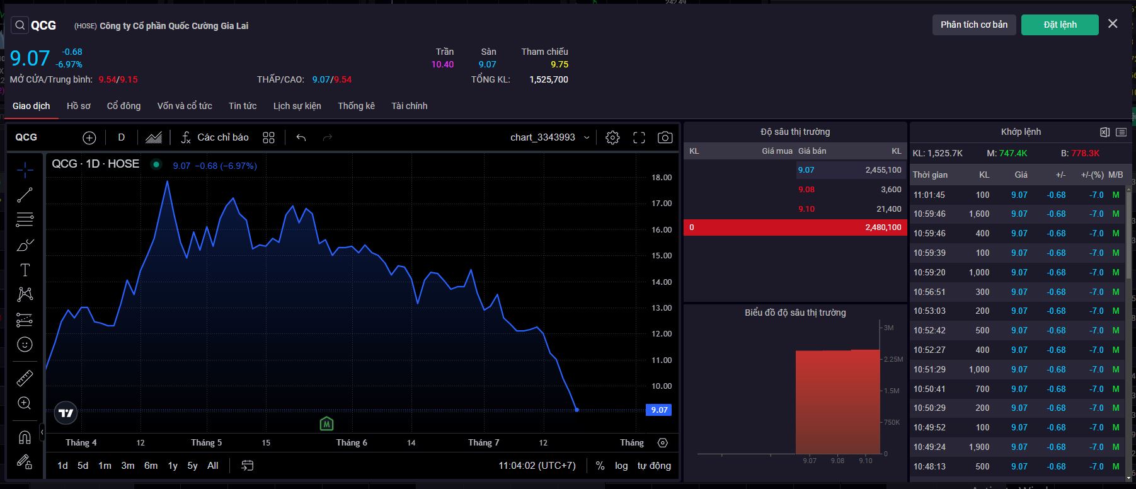This screenshot has height=489, width=1136.
Task: Click the 11:01:45 matched order row
Action: [1018, 195]
